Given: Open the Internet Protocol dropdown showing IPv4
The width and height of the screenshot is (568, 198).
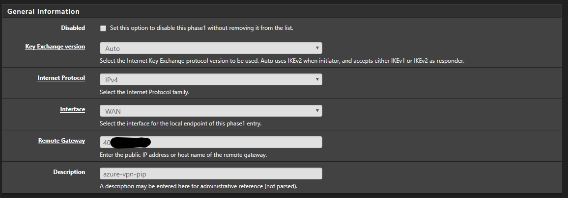Looking at the screenshot, I should coord(211,79).
